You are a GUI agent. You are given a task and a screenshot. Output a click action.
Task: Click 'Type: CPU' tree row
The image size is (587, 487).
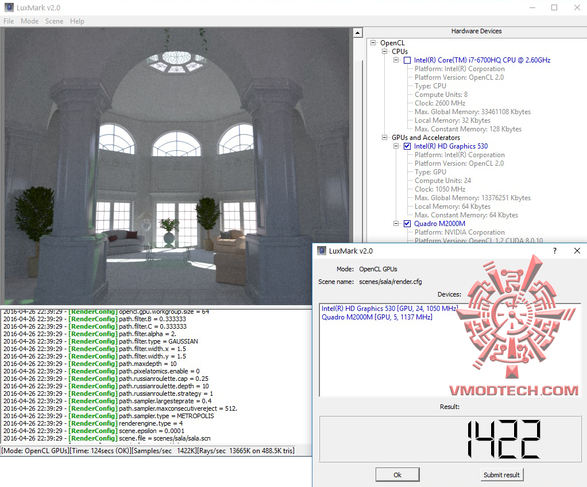[x=430, y=86]
